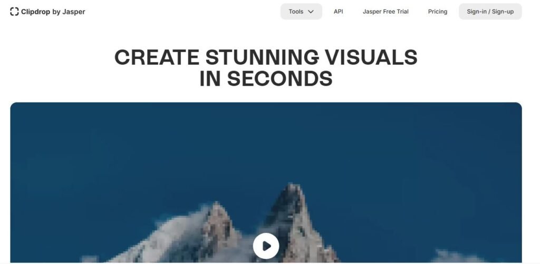The image size is (540, 264).
Task: Select Jasper Free Trial in navigation
Action: (x=385, y=12)
